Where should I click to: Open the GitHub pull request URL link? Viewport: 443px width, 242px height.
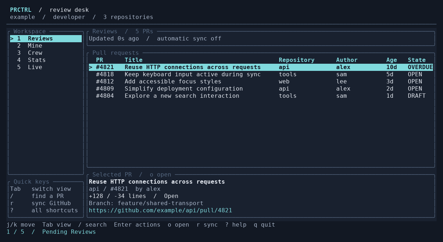coord(161,210)
